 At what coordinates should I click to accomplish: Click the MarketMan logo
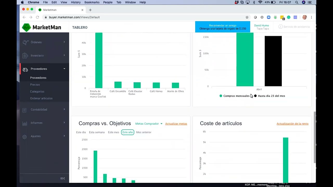click(x=41, y=27)
